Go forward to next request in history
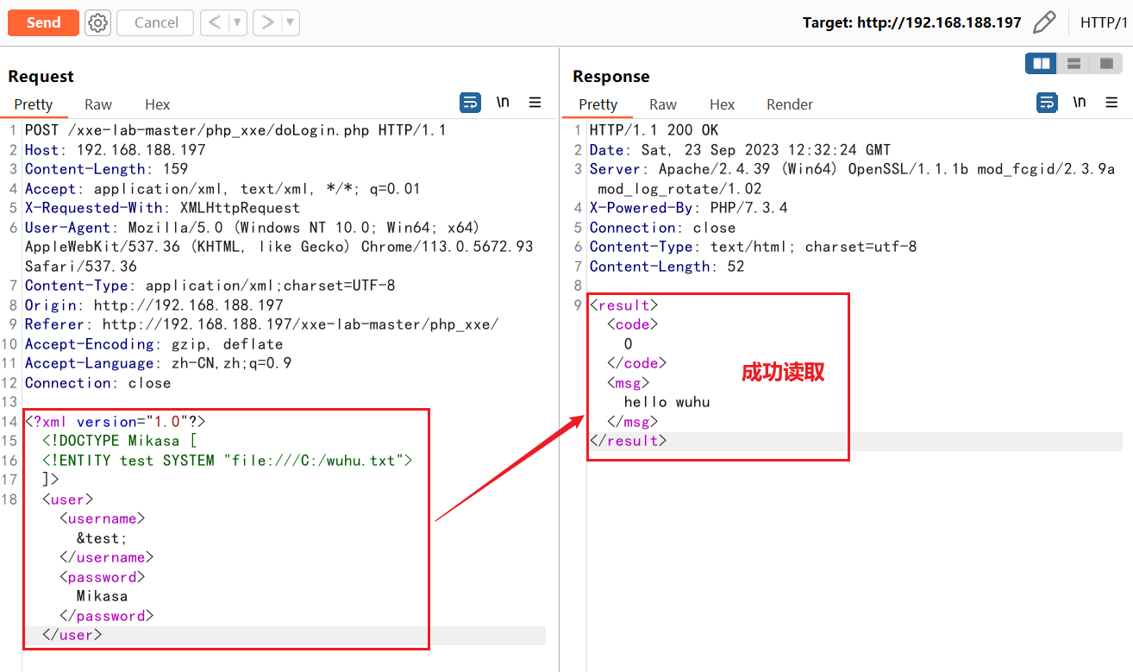This screenshot has width=1133, height=672. (267, 22)
